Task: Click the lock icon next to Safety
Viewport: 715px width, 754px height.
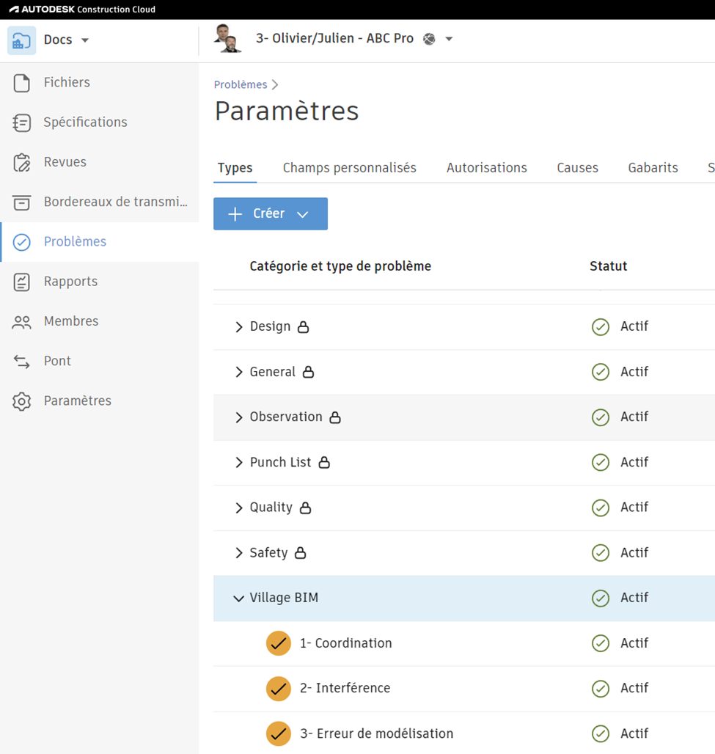Action: tap(301, 552)
